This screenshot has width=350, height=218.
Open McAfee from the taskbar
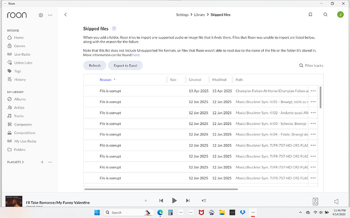pos(201,212)
